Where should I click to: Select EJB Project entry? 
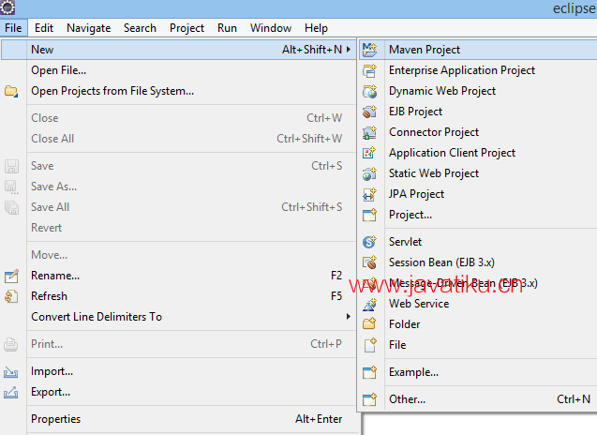coord(478,112)
